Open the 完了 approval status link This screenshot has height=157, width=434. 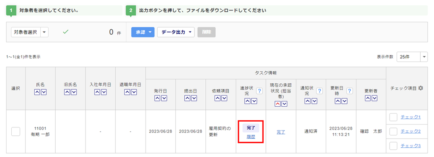pyautogui.click(x=281, y=132)
